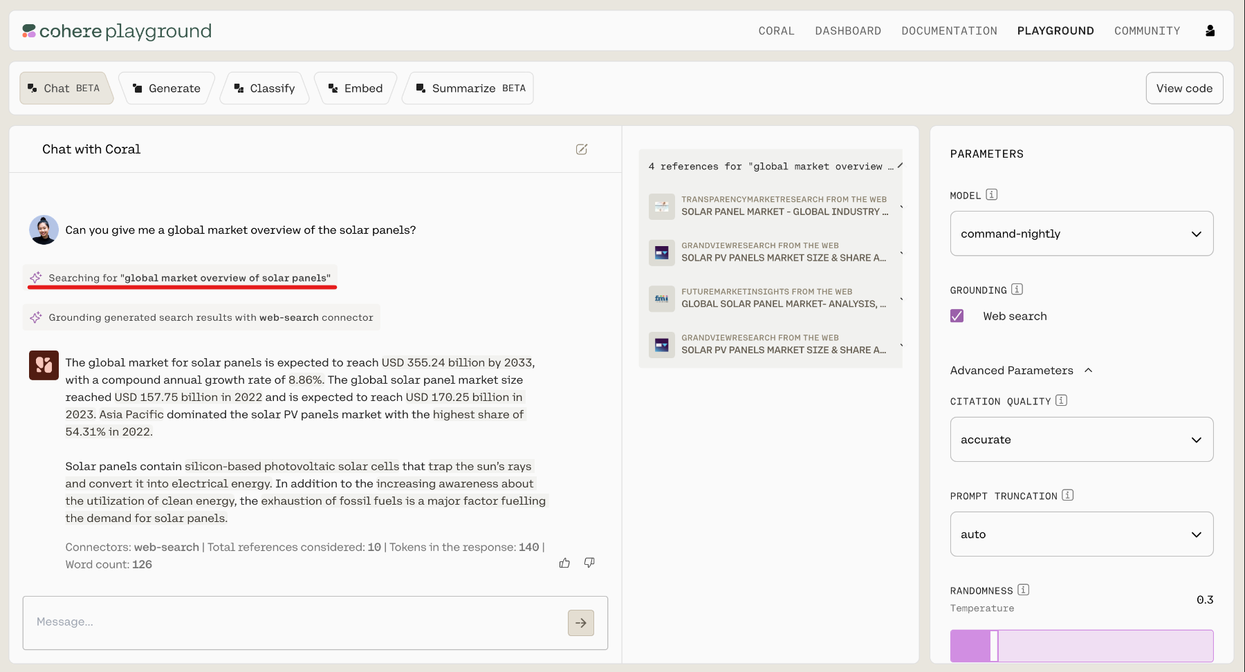Click the RANDOMNESS info icon

coord(1024,590)
